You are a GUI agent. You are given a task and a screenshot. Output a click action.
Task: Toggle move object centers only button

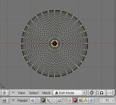point(110,93)
